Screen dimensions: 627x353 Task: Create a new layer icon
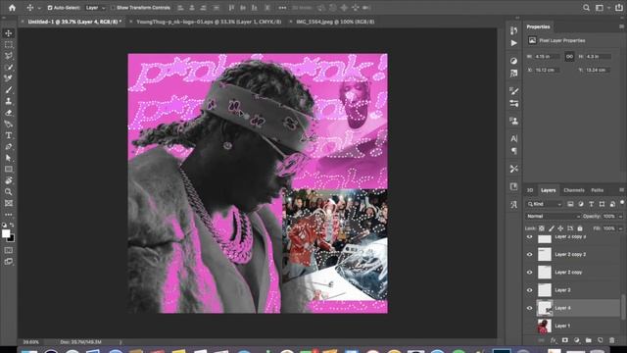[601, 340]
